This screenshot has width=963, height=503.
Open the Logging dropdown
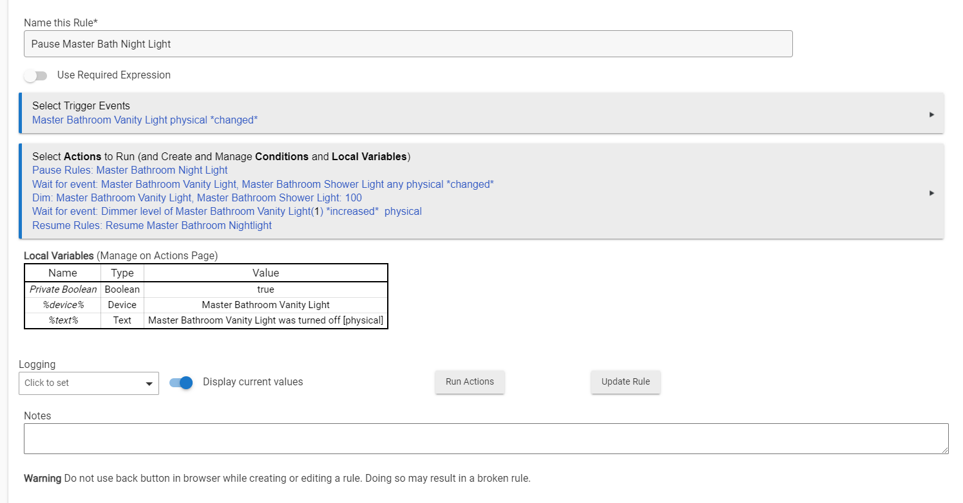point(89,383)
